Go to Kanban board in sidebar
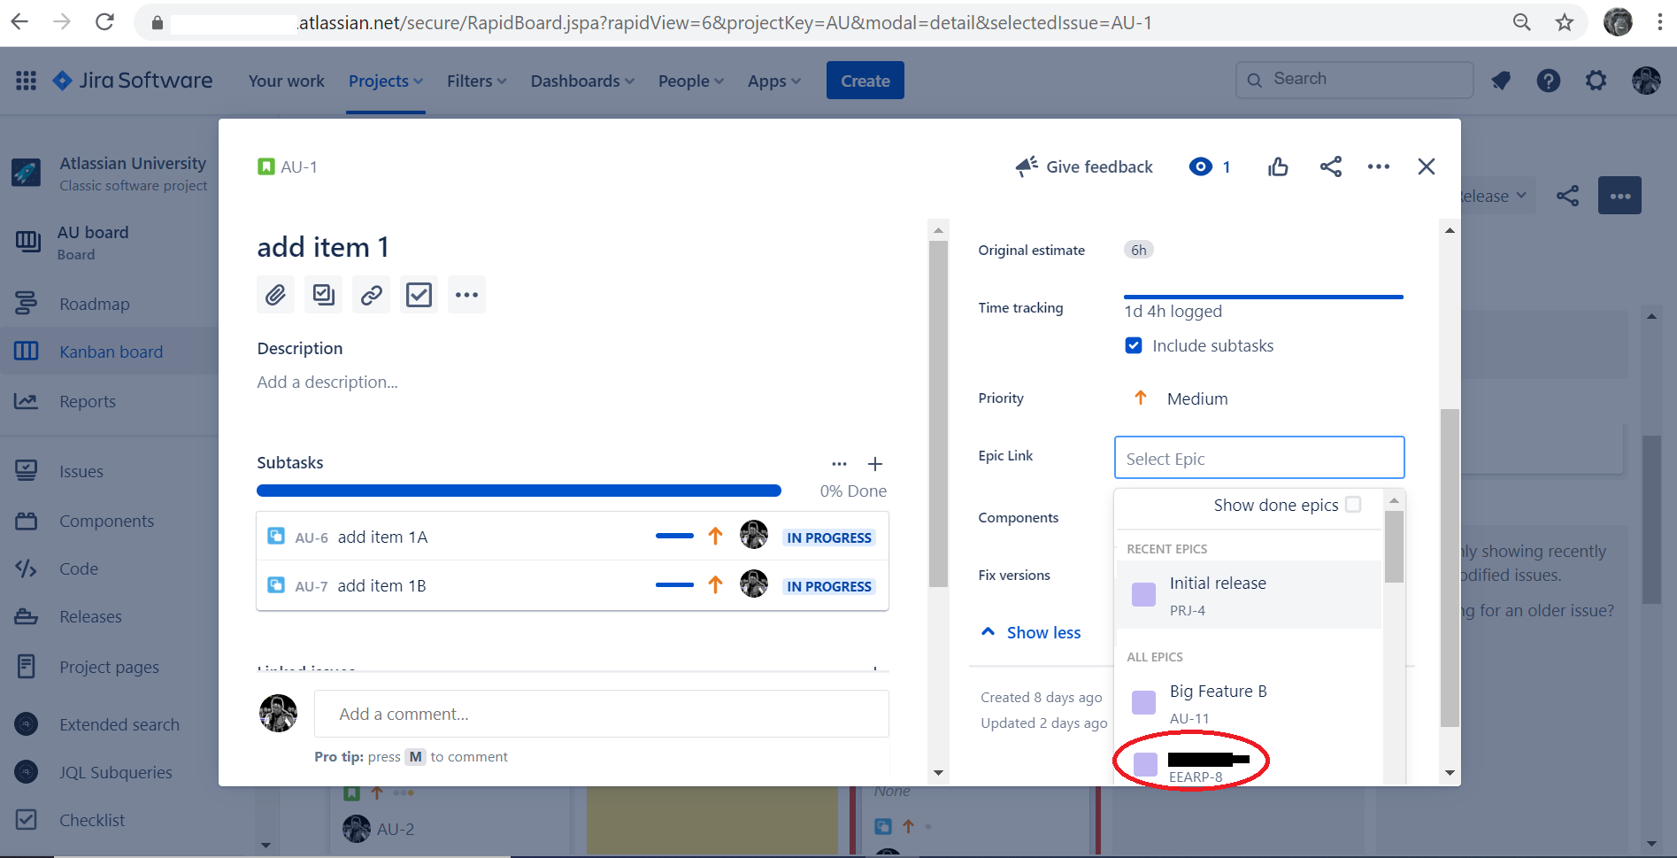 click(x=112, y=352)
